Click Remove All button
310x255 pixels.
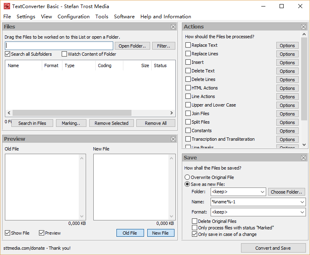click(x=155, y=123)
